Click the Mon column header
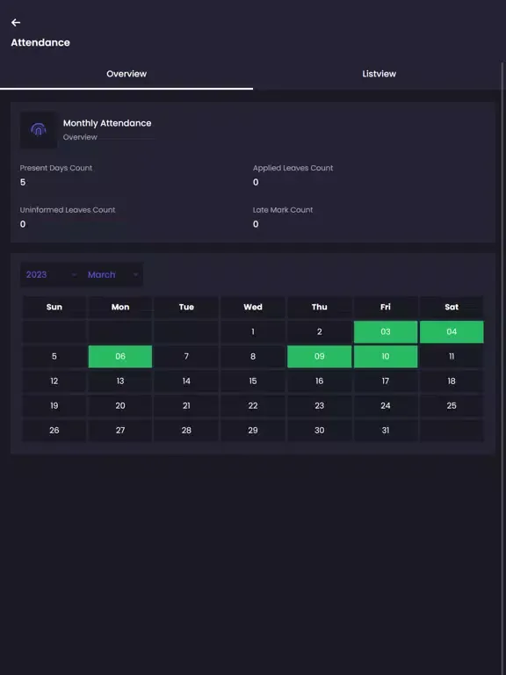 pyautogui.click(x=120, y=307)
